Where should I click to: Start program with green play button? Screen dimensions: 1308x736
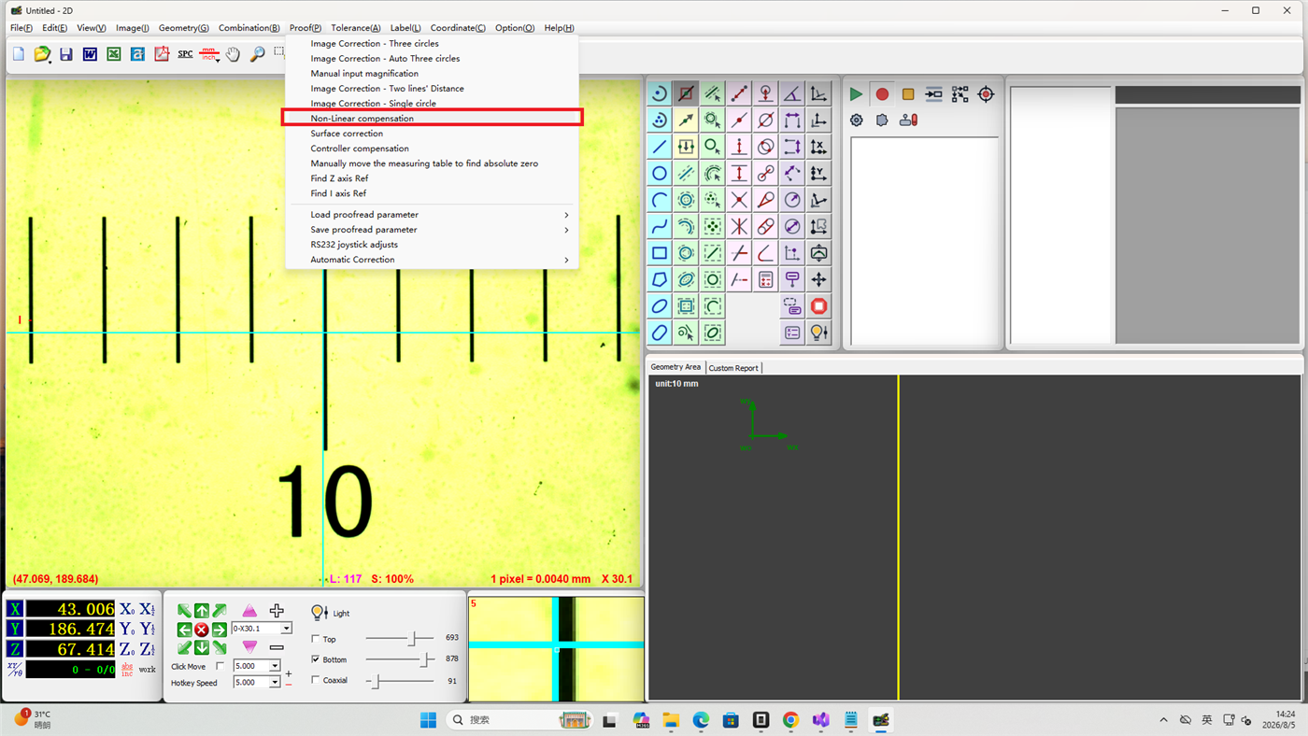click(856, 94)
